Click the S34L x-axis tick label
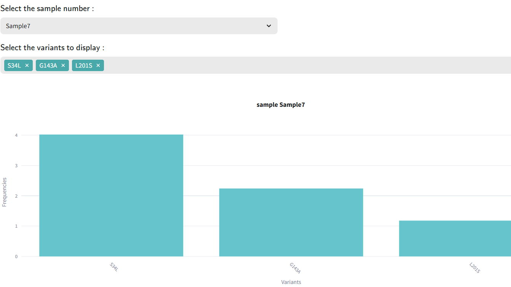This screenshot has height=287, width=511. click(114, 267)
